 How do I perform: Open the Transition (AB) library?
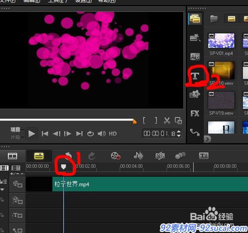pos(195,57)
